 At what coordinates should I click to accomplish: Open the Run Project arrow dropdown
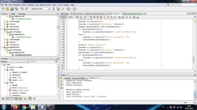point(65,9)
